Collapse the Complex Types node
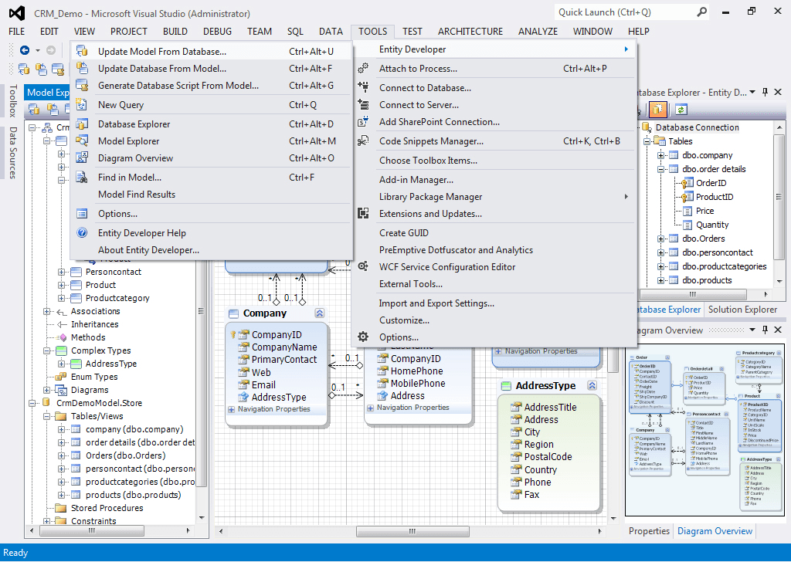The height and width of the screenshot is (562, 791). [x=46, y=350]
